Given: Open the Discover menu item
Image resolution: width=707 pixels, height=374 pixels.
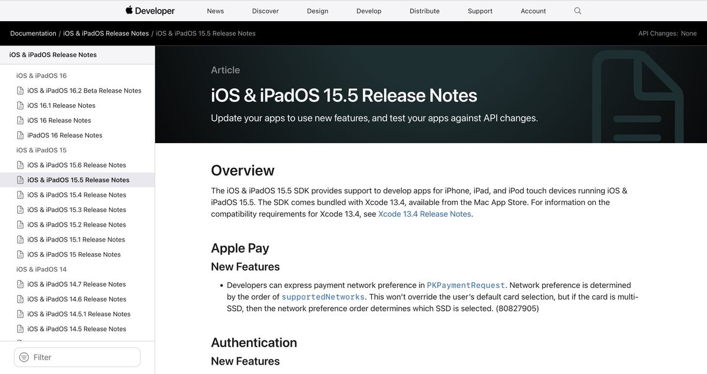Looking at the screenshot, I should [x=265, y=11].
